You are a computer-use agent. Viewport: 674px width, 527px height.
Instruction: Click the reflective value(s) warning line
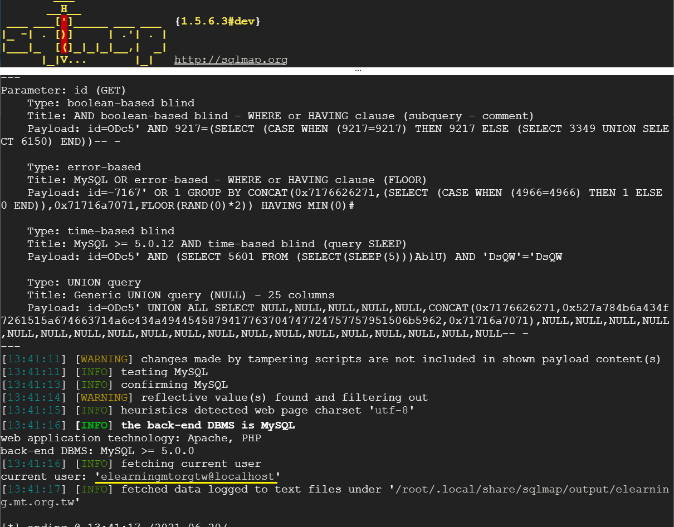tap(214, 397)
